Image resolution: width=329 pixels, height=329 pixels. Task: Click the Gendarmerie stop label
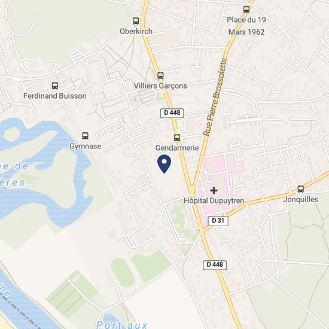pyautogui.click(x=177, y=148)
